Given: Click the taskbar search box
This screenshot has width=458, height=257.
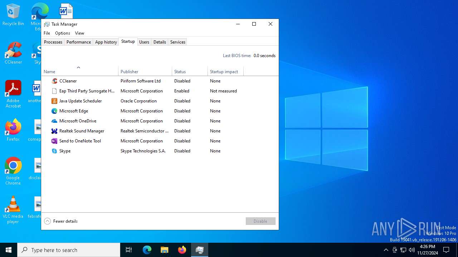Looking at the screenshot, I should pyautogui.click(x=69, y=250).
